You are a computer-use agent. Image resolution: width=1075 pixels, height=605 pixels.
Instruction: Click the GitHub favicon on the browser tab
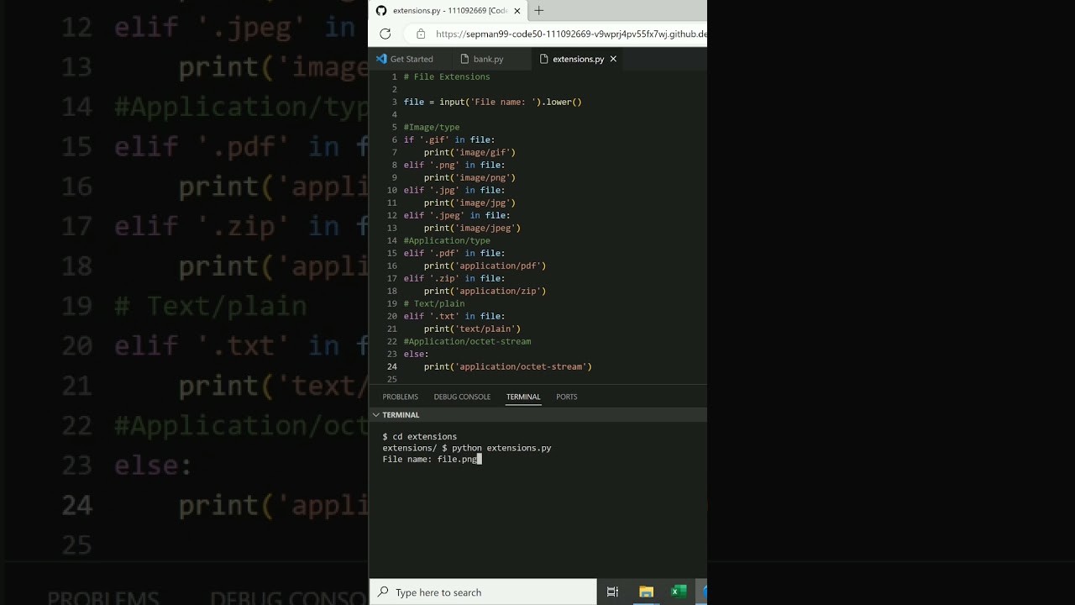tap(381, 11)
